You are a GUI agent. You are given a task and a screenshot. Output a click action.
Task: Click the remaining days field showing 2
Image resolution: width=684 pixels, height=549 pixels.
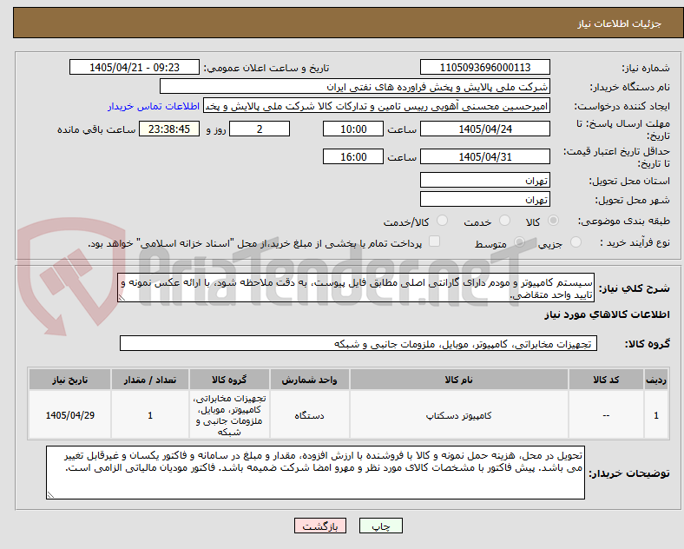pos(260,129)
